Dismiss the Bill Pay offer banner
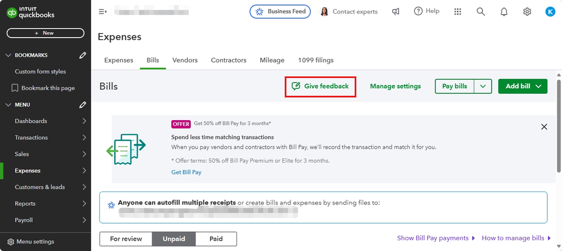The image size is (562, 251). click(x=544, y=127)
